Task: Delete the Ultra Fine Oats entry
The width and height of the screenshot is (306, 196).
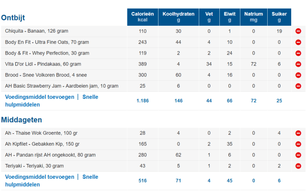Action: pos(298,42)
